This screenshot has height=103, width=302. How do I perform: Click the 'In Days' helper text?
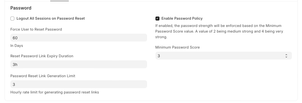[17, 46]
